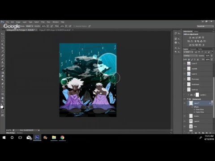This screenshot has width=215, height=161.
Task: Hide Layer 5 visibility eye
Action: pos(185,64)
